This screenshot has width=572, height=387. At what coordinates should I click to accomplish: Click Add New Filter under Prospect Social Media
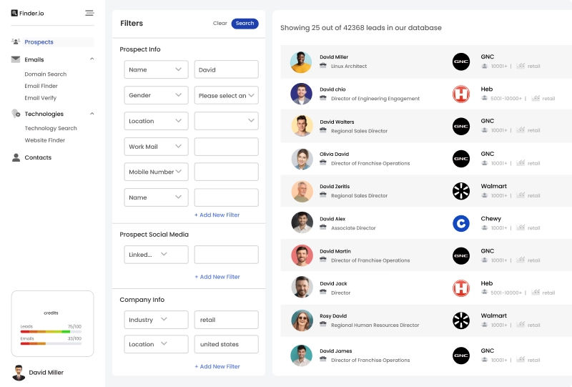coord(217,277)
